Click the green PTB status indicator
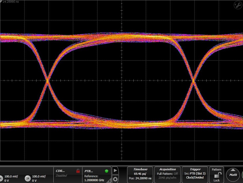The image size is (243, 183). 106,171
